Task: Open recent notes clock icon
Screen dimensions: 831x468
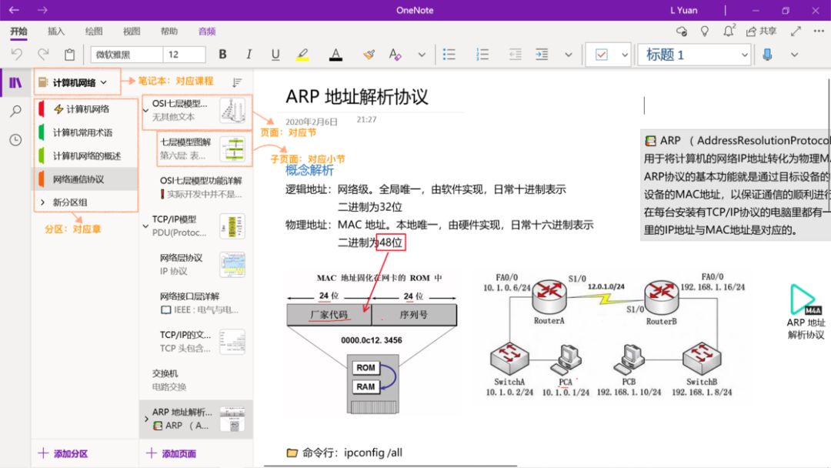Action: point(15,140)
